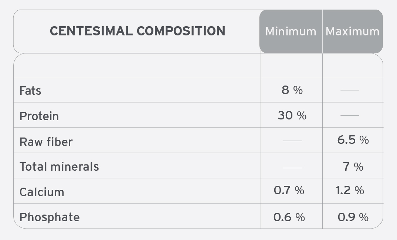
Task: Click the Phosphate row label
Action: point(50,217)
